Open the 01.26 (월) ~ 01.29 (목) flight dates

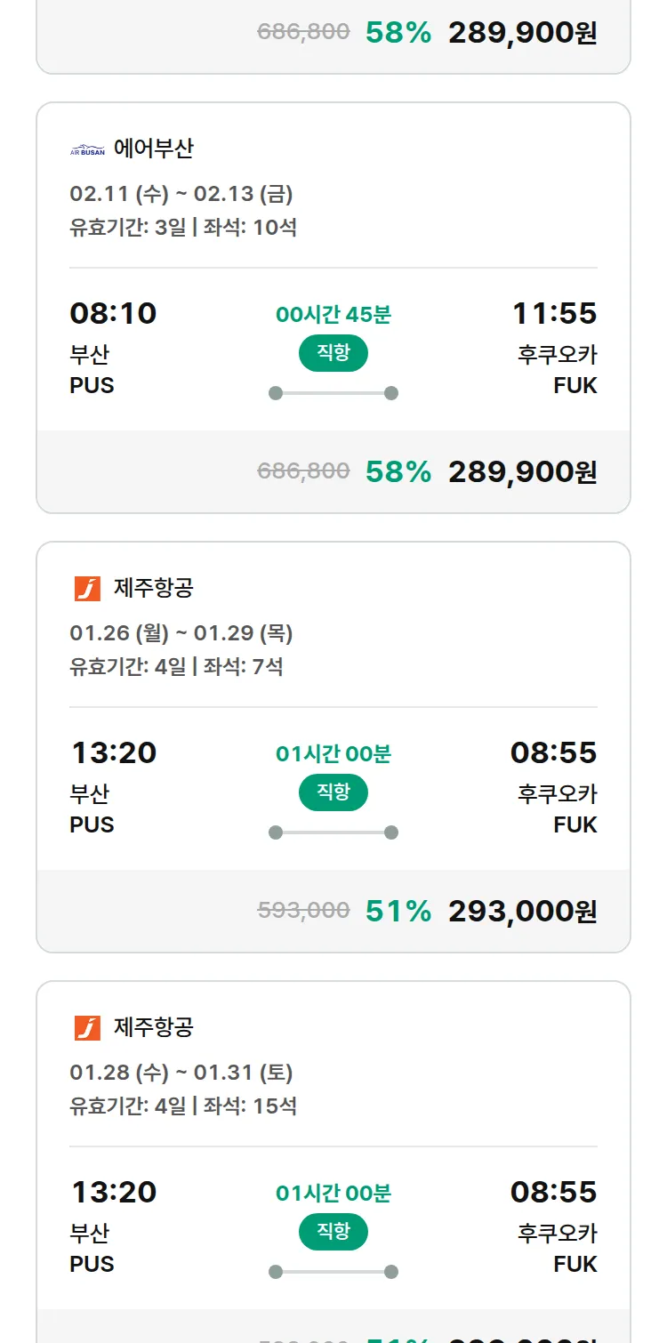coord(181,633)
